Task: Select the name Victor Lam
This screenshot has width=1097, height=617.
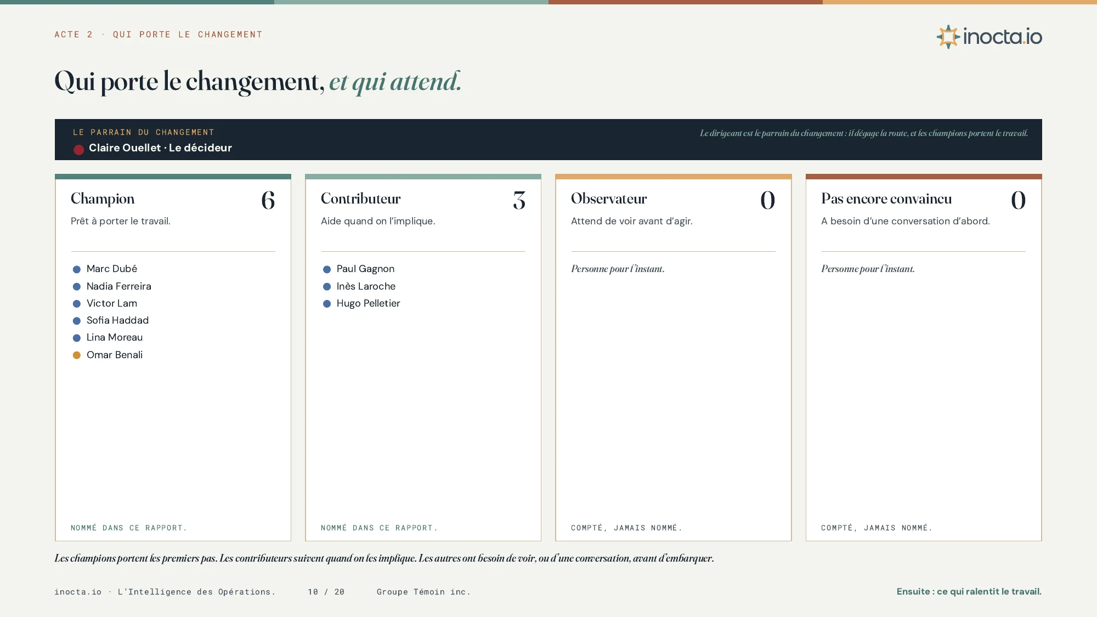Action: click(112, 303)
